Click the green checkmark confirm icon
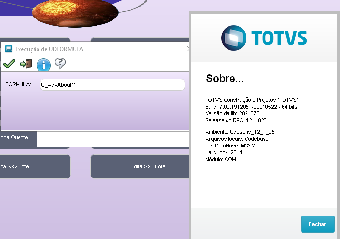This screenshot has width=340, height=239. (9, 64)
